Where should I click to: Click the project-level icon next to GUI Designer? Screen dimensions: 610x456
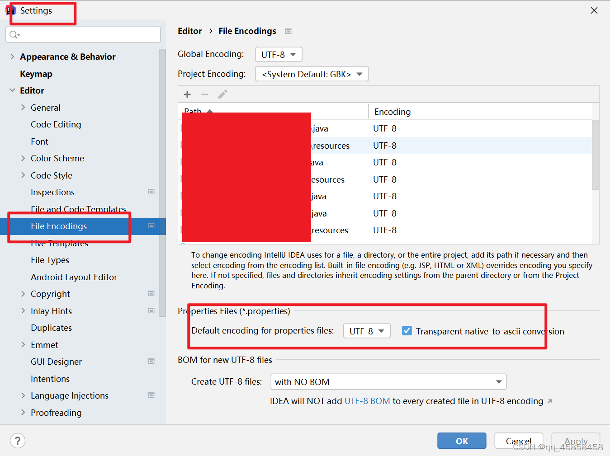[151, 361]
